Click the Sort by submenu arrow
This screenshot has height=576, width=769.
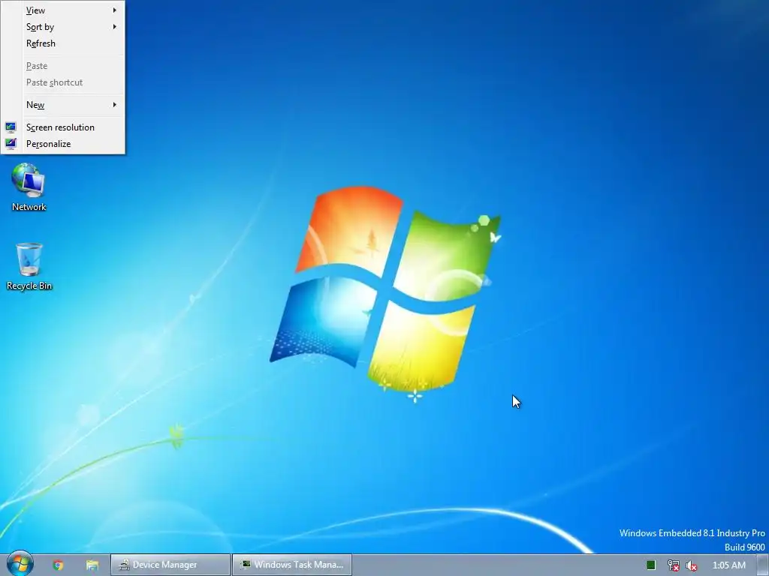114,26
